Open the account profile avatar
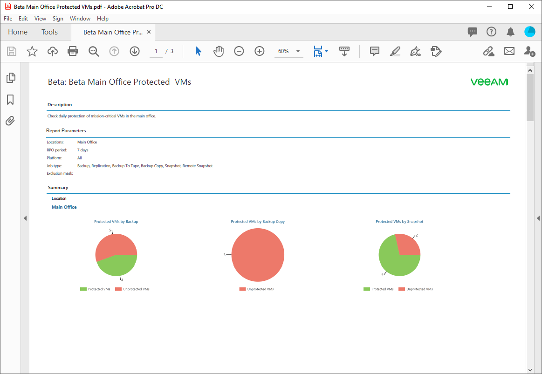 [x=529, y=32]
